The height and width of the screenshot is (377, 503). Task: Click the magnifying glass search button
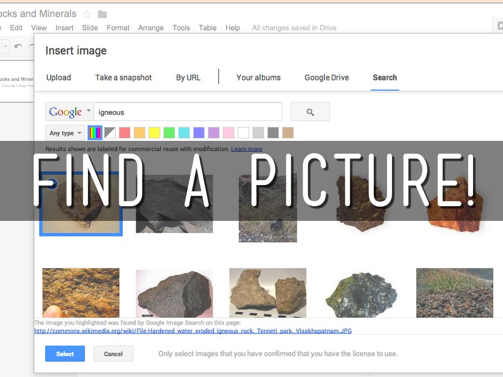coord(310,112)
